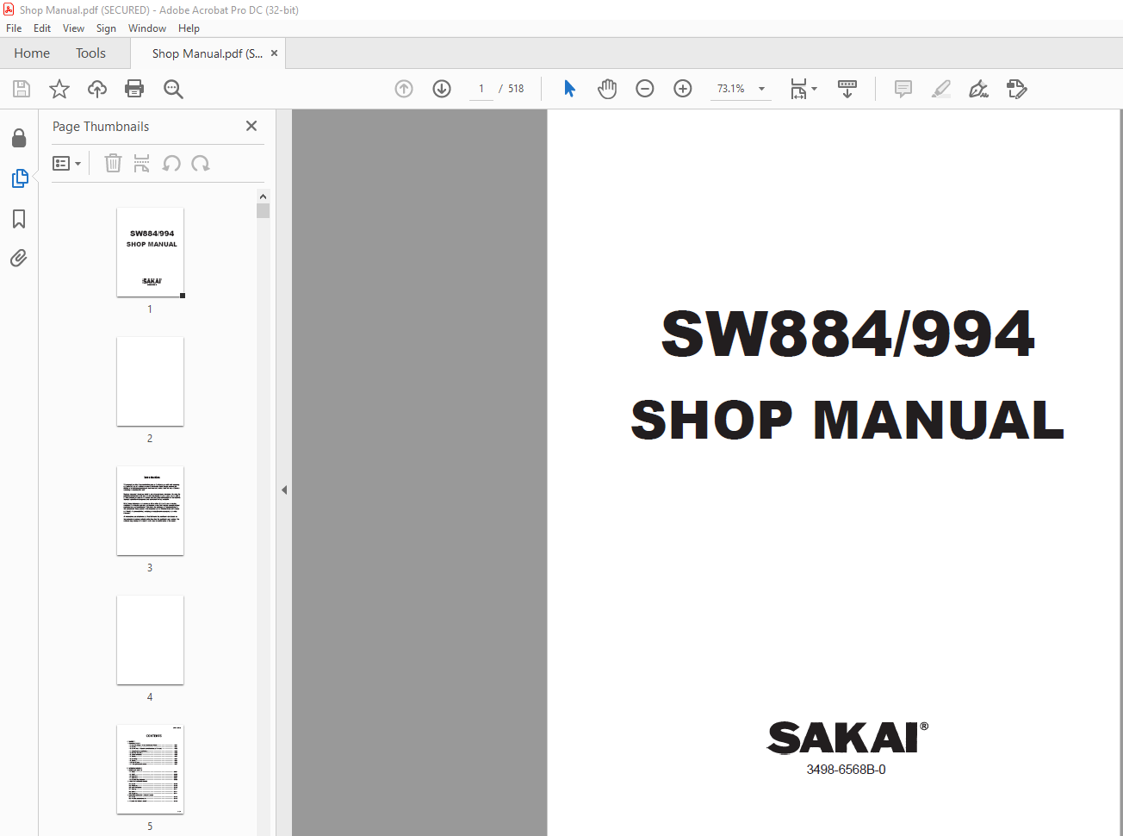
Task: Click the 518 total pages label
Action: click(516, 89)
